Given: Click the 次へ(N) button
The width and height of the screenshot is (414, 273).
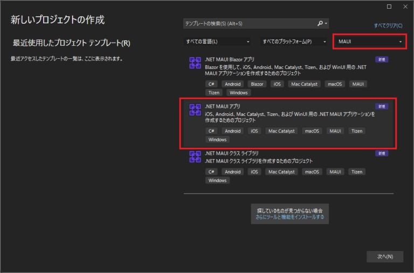Looking at the screenshot, I should pos(385,256).
